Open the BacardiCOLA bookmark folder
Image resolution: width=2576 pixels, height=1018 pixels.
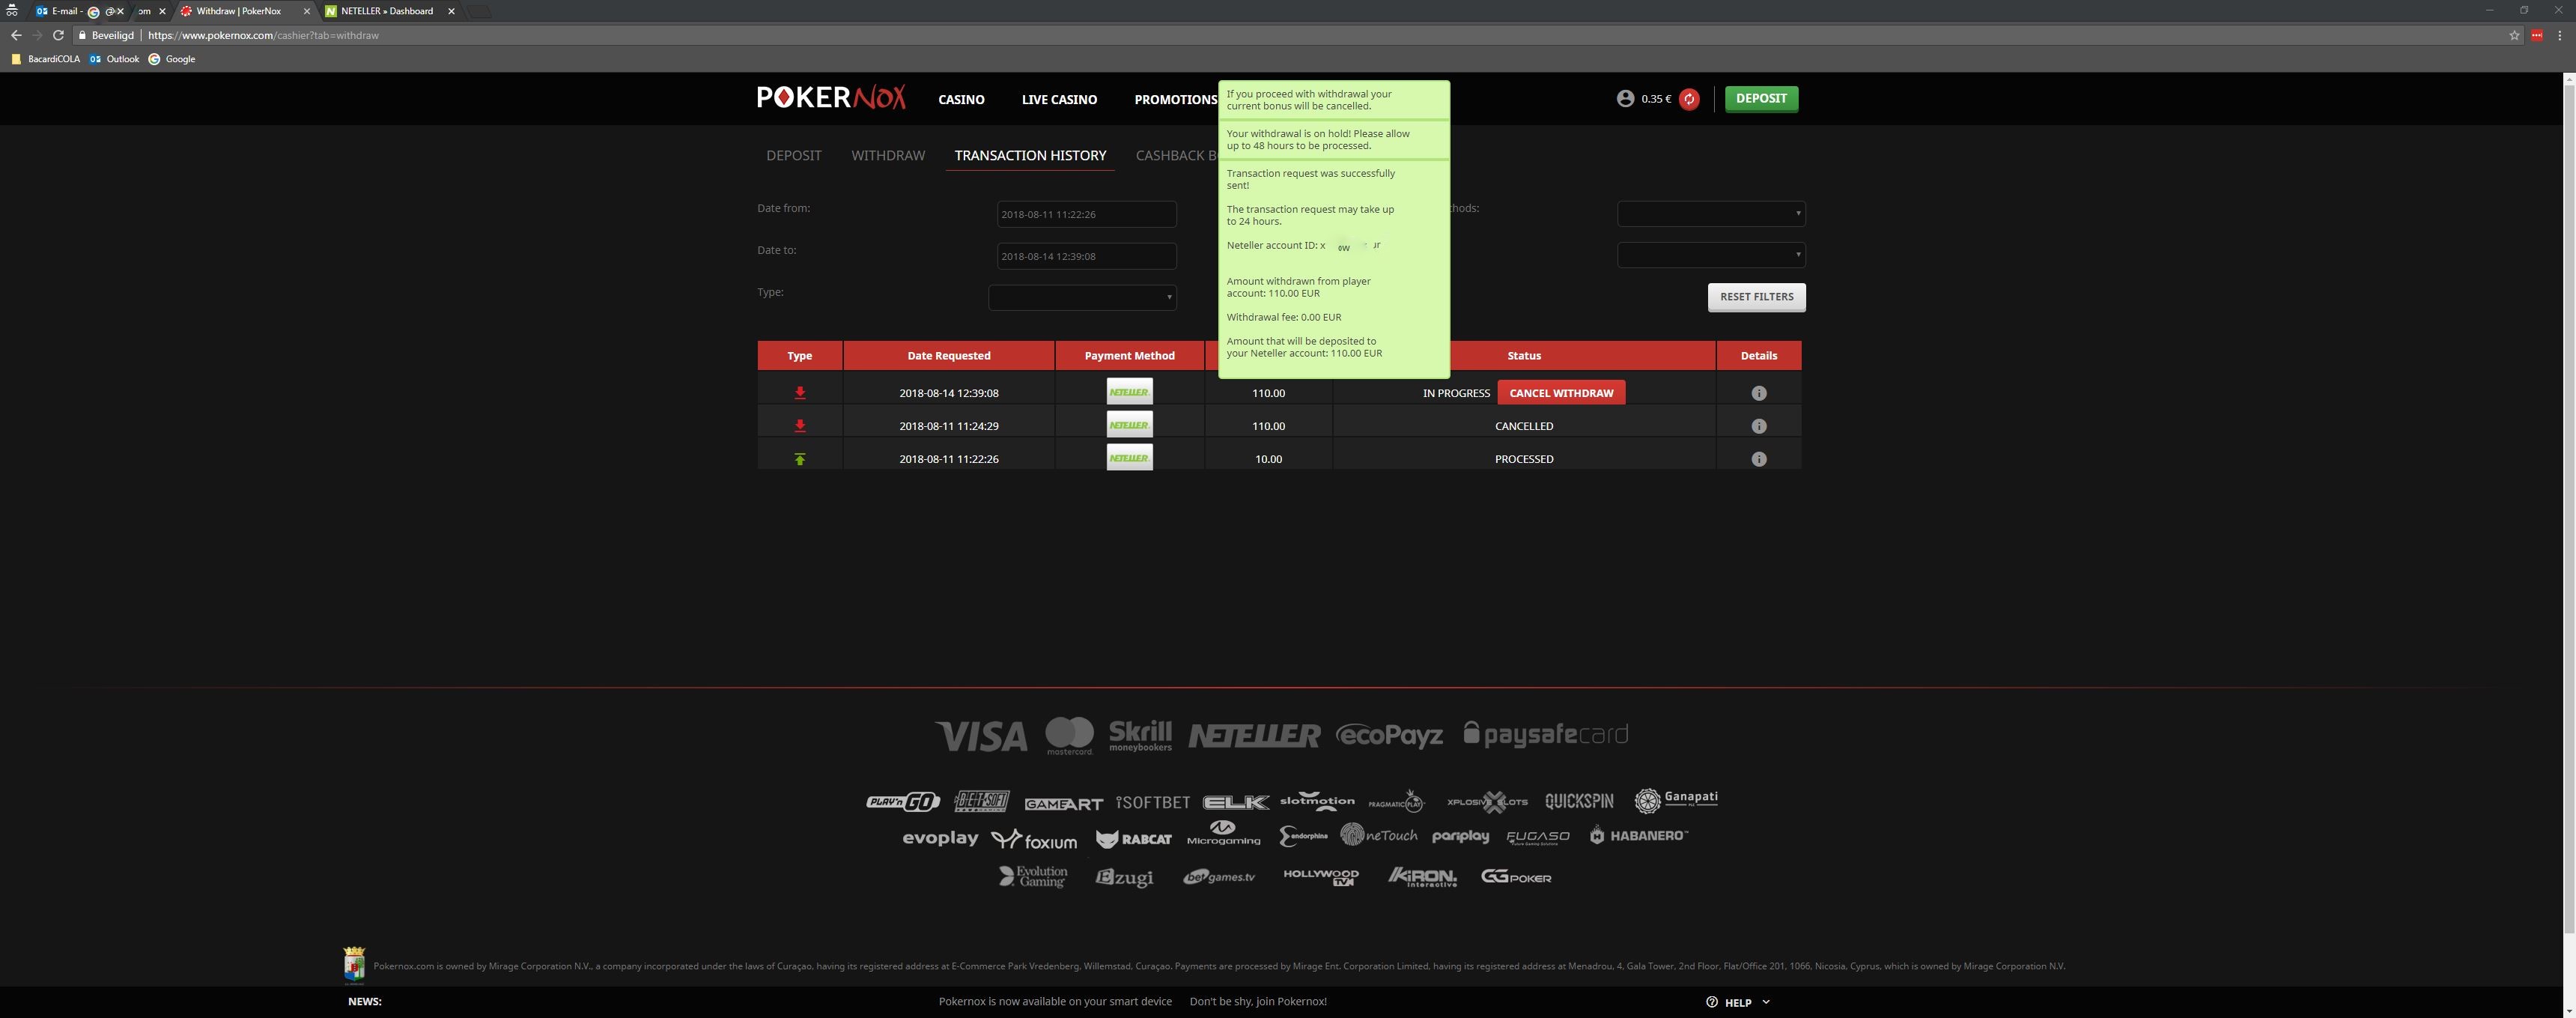45,59
